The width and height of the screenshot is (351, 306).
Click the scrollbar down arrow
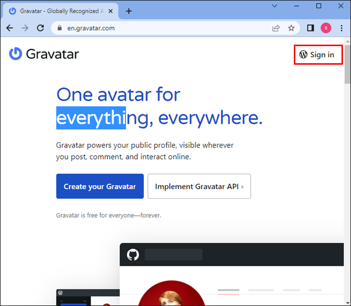(347, 303)
